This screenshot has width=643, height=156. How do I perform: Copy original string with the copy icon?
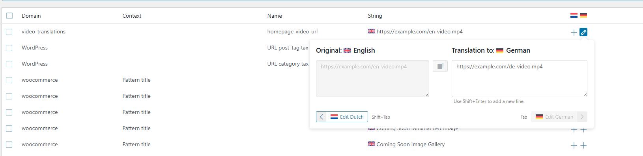[440, 66]
